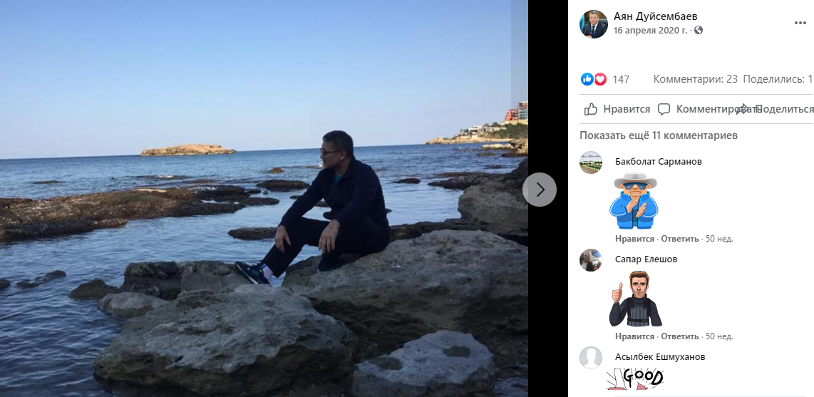This screenshot has height=397, width=814.
Task: Click the globe public audience icon
Action: (699, 31)
